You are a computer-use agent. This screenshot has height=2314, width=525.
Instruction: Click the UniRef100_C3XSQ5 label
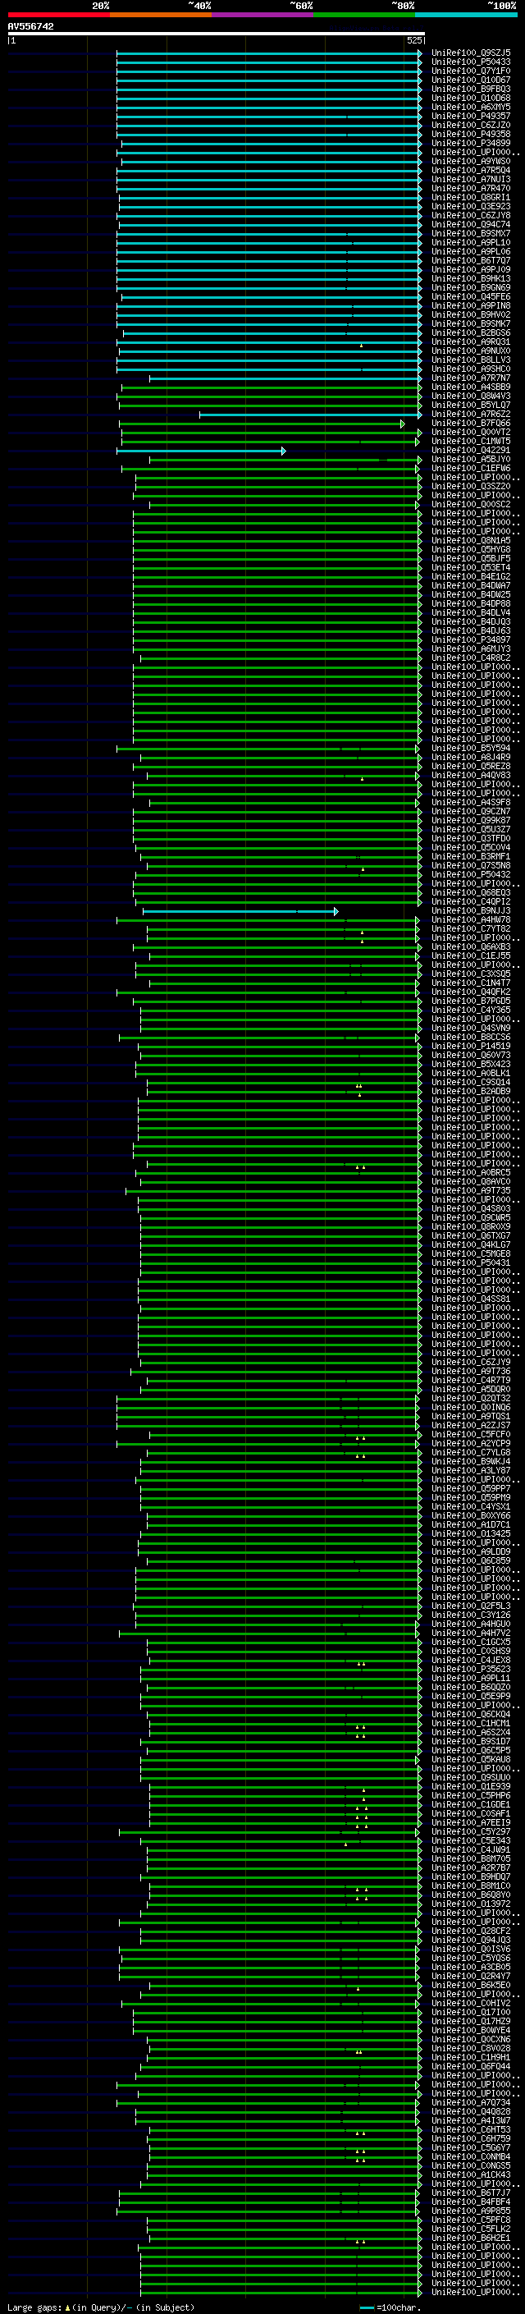[471, 974]
